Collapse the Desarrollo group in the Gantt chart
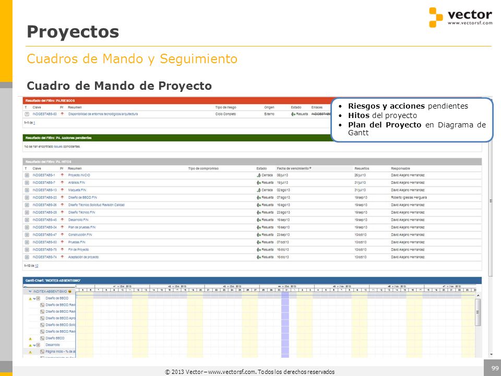Image resolution: width=501 pixels, height=376 pixels. point(34,345)
